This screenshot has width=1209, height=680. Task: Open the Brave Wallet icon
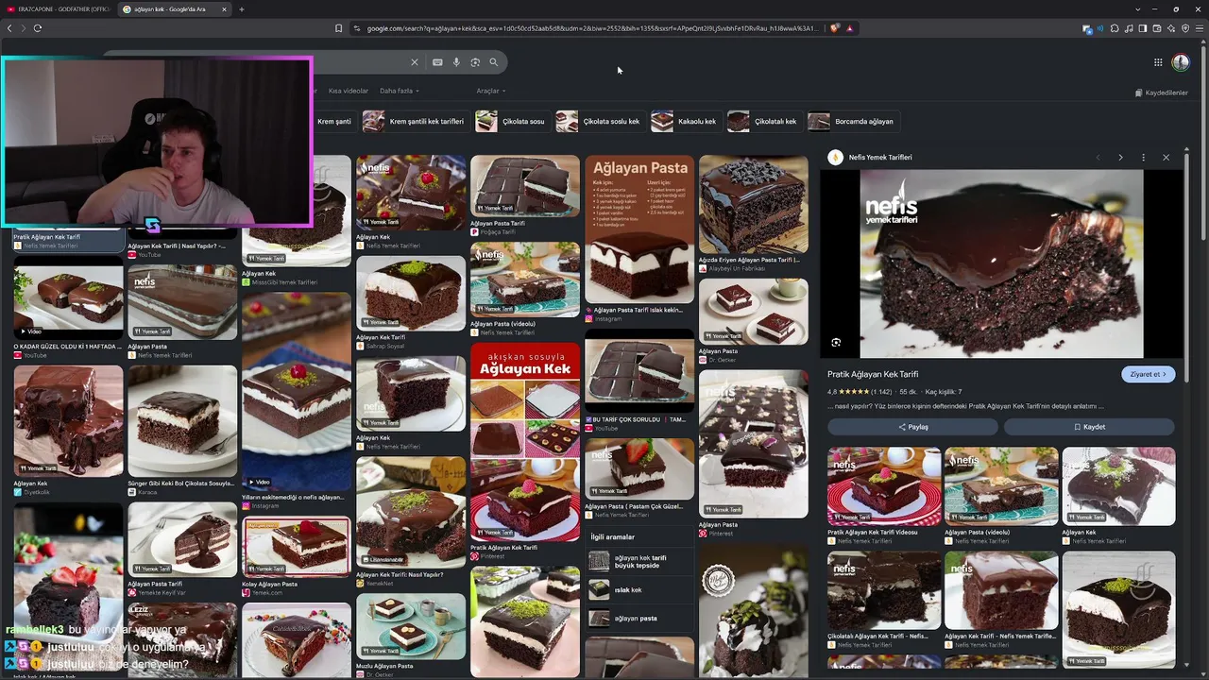tap(1157, 28)
